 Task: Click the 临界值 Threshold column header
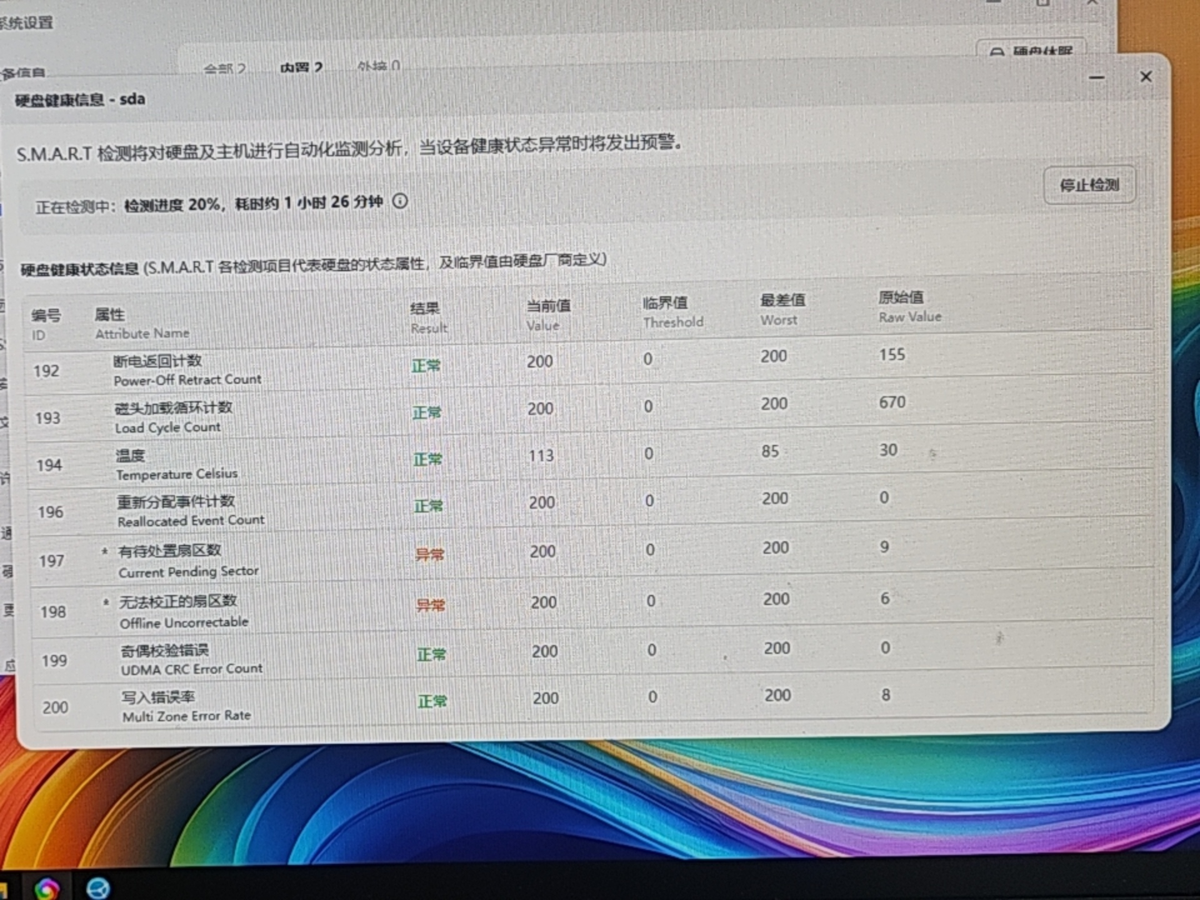[x=672, y=312]
